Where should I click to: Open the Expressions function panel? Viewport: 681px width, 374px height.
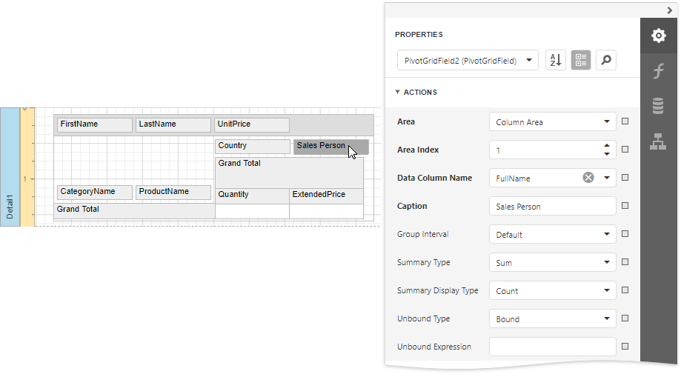(x=658, y=71)
